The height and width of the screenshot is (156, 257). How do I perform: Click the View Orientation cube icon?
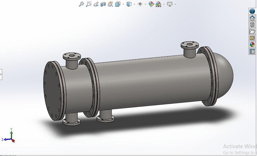[118, 4]
